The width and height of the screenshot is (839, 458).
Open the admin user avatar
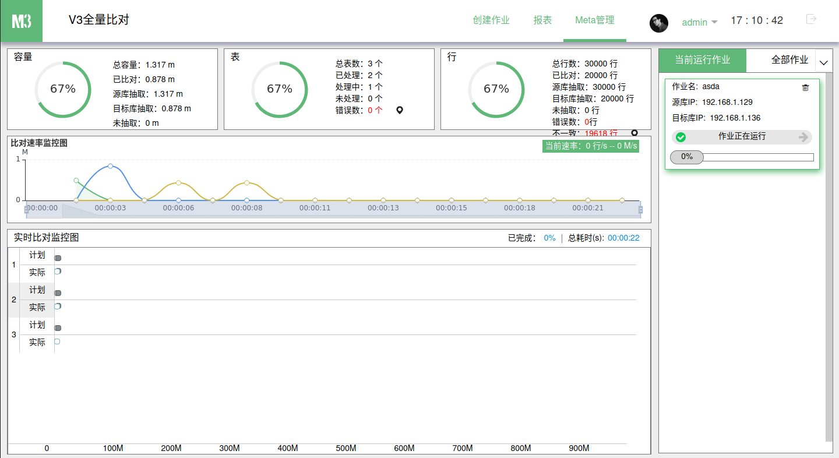pos(659,23)
